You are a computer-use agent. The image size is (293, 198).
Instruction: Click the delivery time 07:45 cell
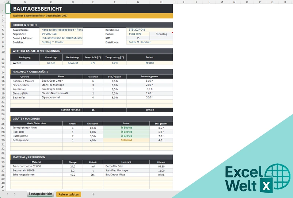pyautogui.click(x=161, y=175)
